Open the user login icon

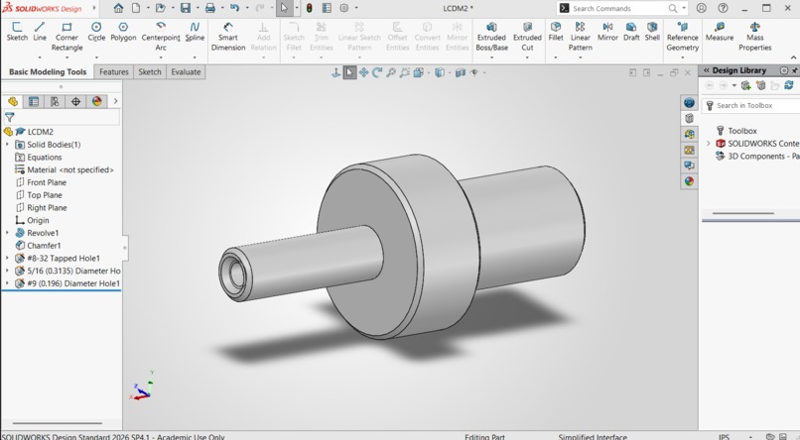coord(702,8)
